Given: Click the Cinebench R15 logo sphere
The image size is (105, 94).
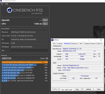Looking at the screenshot, I should click(x=9, y=10).
